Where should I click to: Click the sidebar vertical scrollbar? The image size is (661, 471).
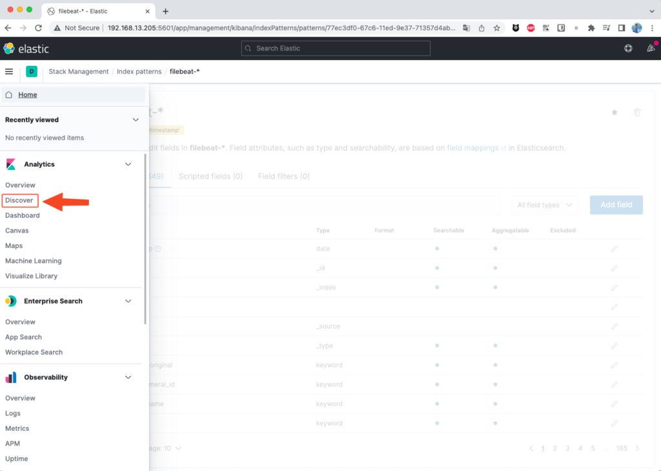[x=145, y=239]
